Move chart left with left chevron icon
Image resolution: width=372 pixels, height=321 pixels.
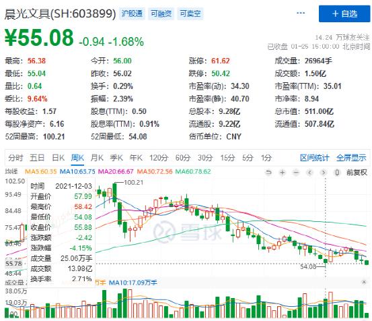click(x=309, y=172)
